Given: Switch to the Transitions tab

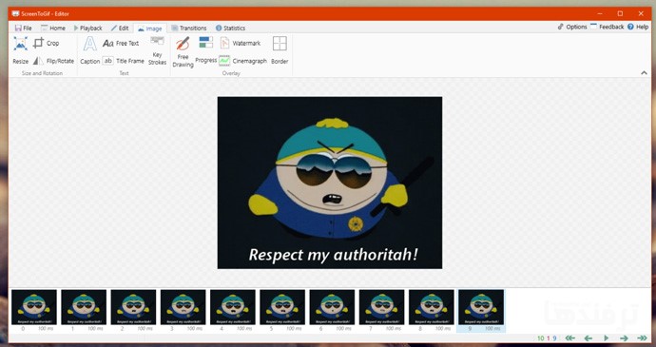Looking at the screenshot, I should click(188, 28).
